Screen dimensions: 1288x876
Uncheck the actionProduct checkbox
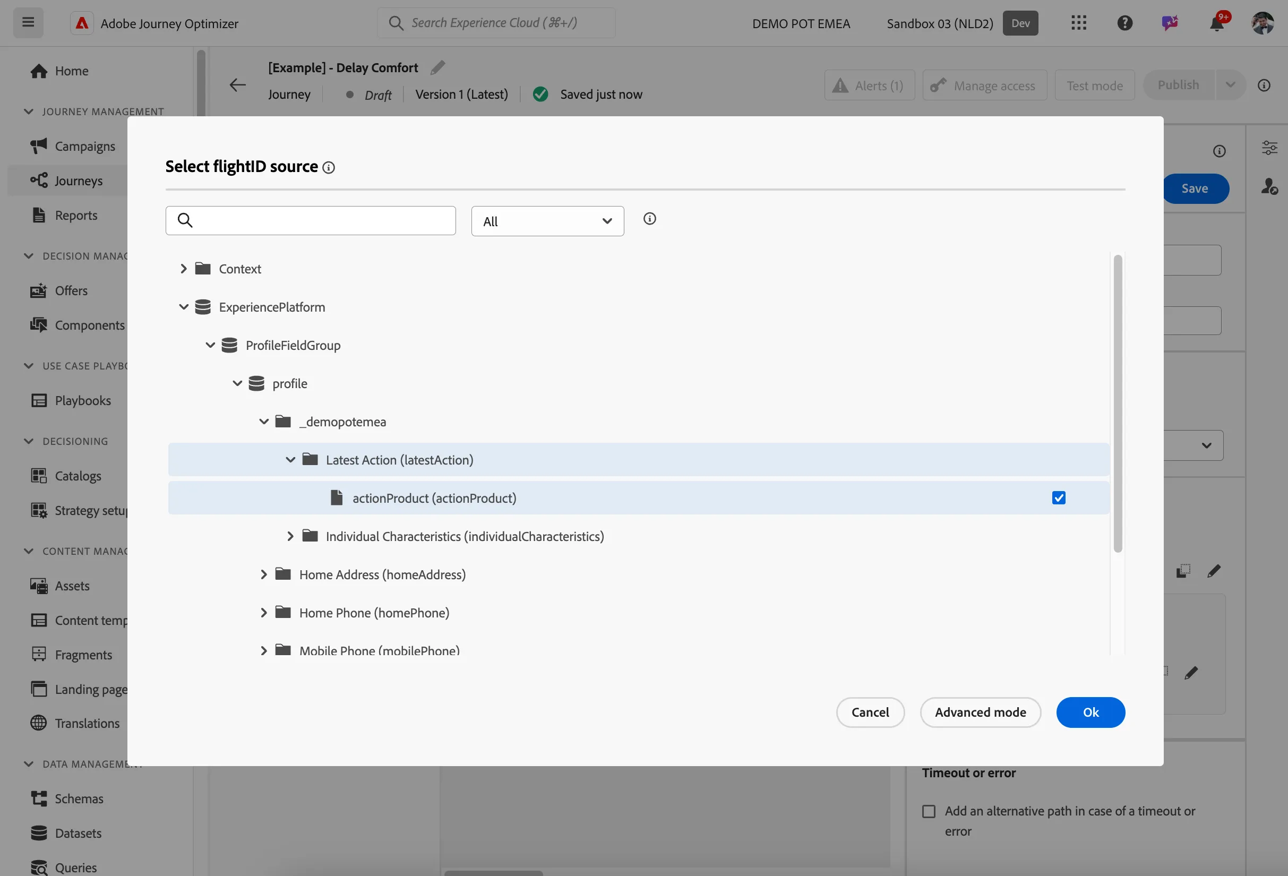tap(1059, 498)
